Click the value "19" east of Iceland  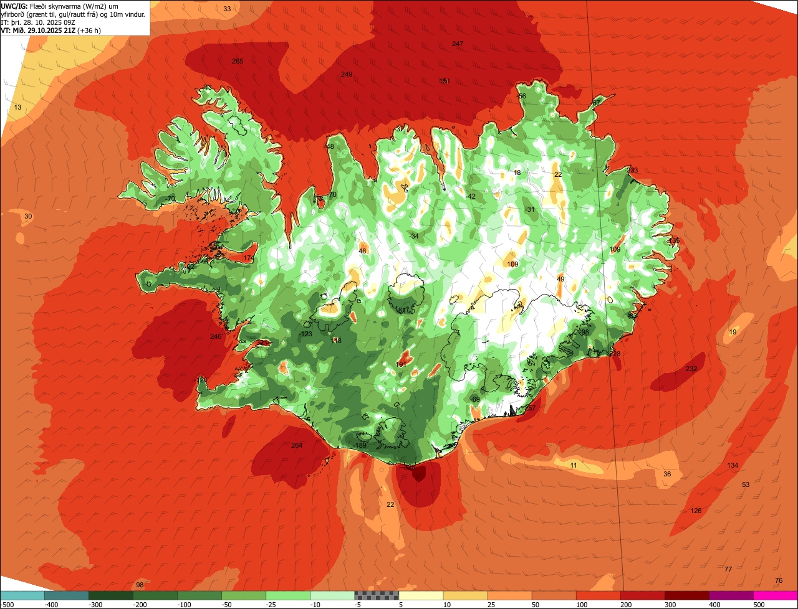733,333
